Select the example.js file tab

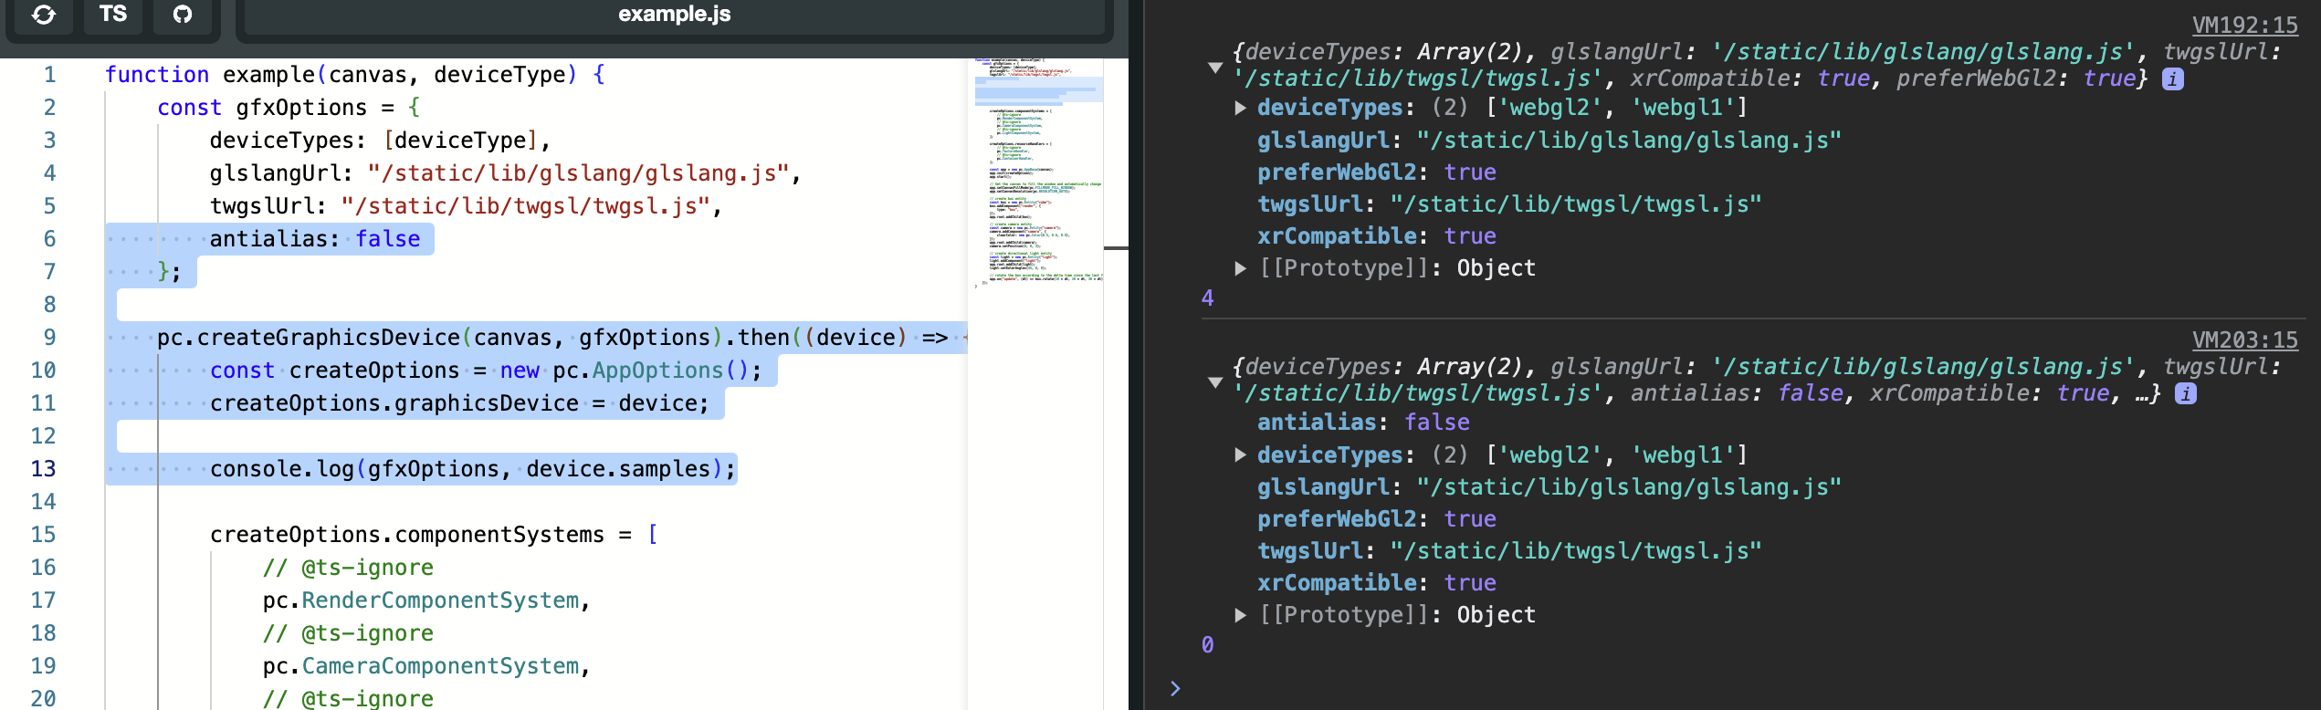pyautogui.click(x=674, y=15)
